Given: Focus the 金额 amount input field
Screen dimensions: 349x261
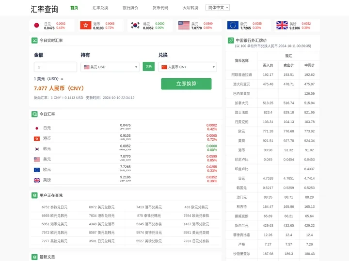Looking at the screenshot, I should (55, 67).
